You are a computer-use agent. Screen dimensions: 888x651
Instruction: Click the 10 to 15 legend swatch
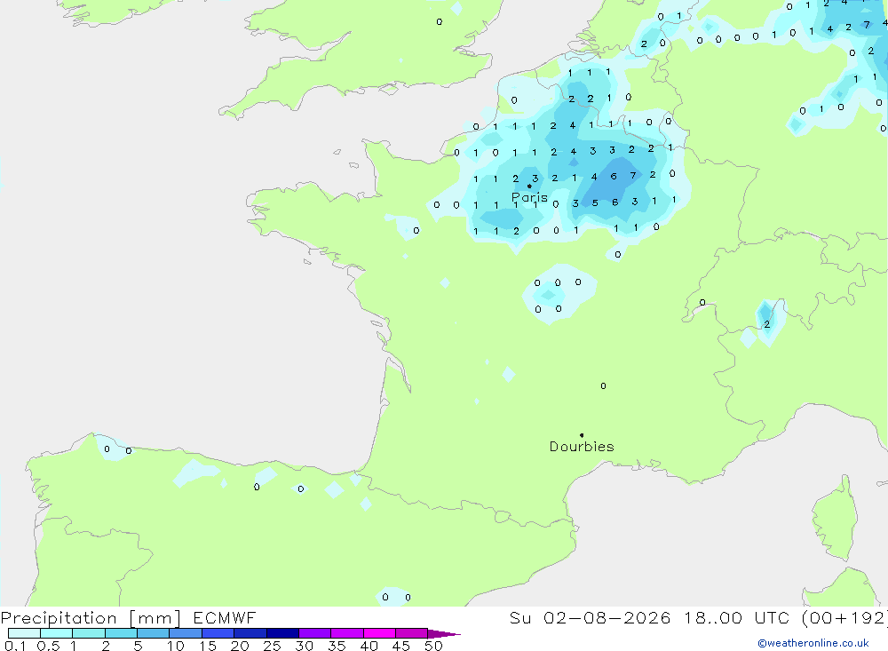[186, 633]
